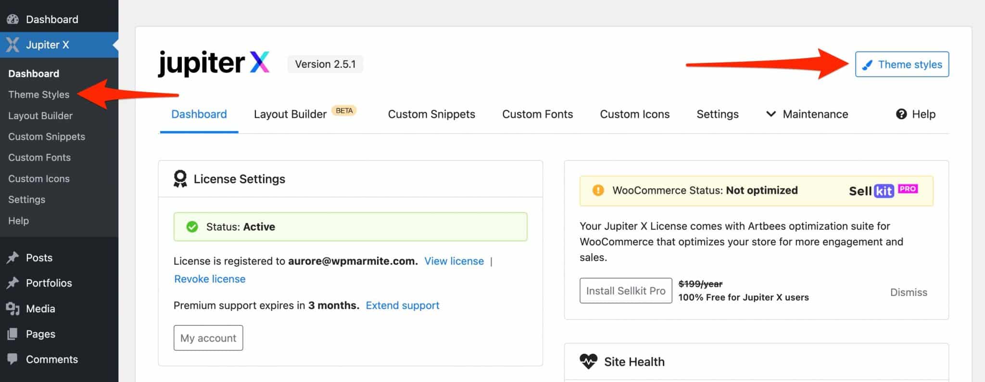Click the Portfolios pin icon
Screen dimensions: 985x382
coord(13,283)
